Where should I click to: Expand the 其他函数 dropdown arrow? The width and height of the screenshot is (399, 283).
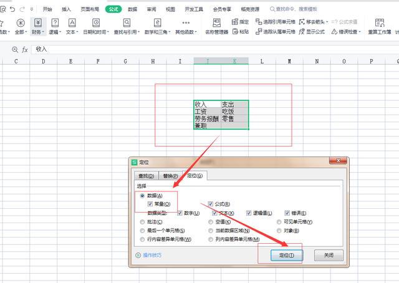coord(196,32)
